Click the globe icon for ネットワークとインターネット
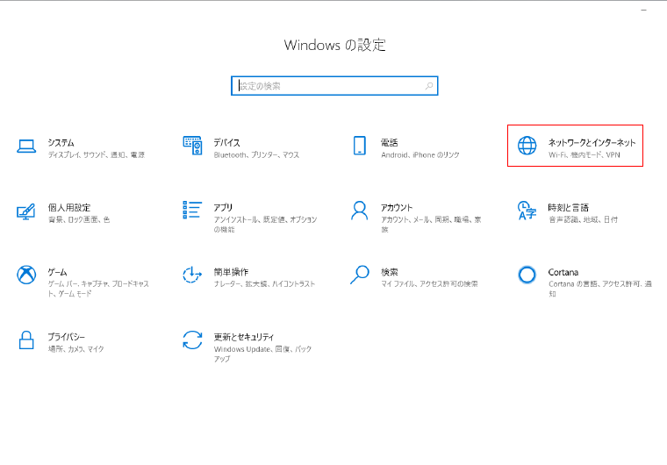667x465 pixels. coord(527,146)
